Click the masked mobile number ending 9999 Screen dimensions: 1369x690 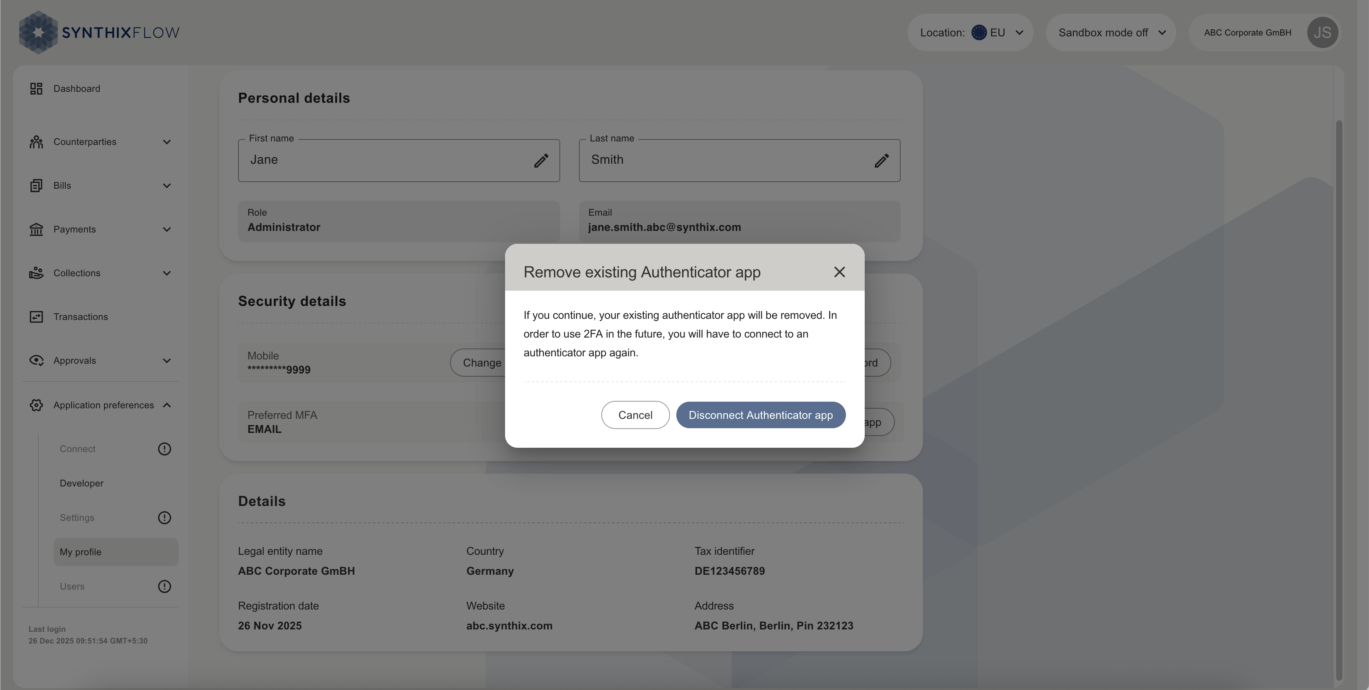pyautogui.click(x=278, y=370)
